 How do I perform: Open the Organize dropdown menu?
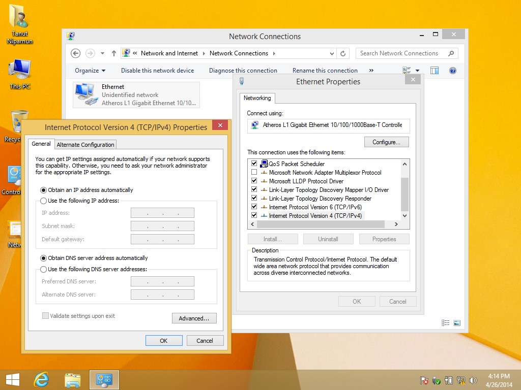tap(90, 70)
